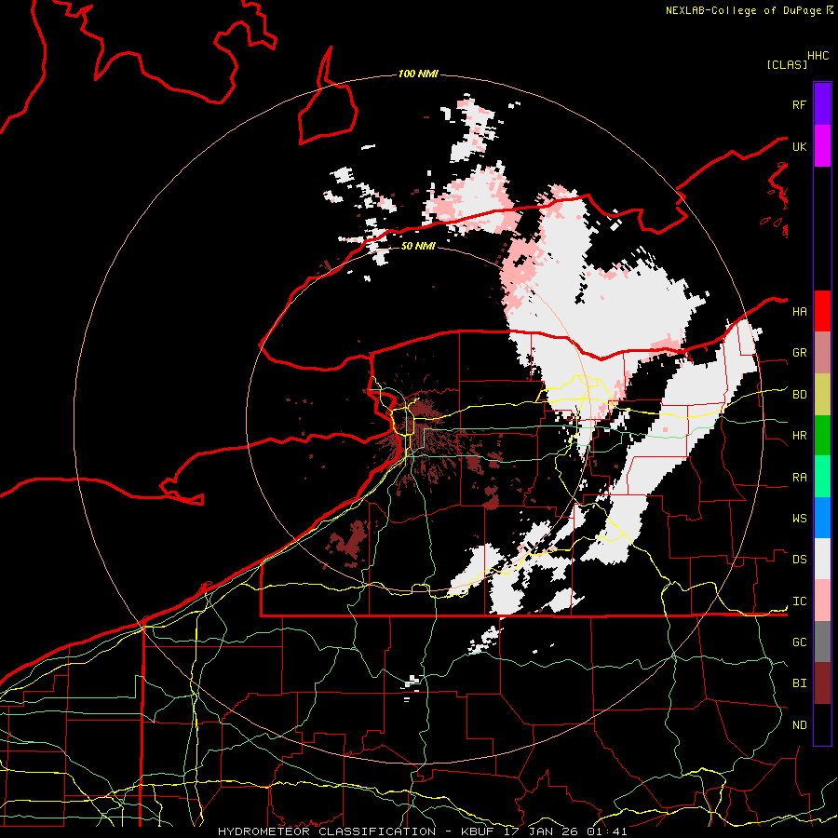Click the DS legend label
Viewport: 838px width, 838px height.
point(800,560)
